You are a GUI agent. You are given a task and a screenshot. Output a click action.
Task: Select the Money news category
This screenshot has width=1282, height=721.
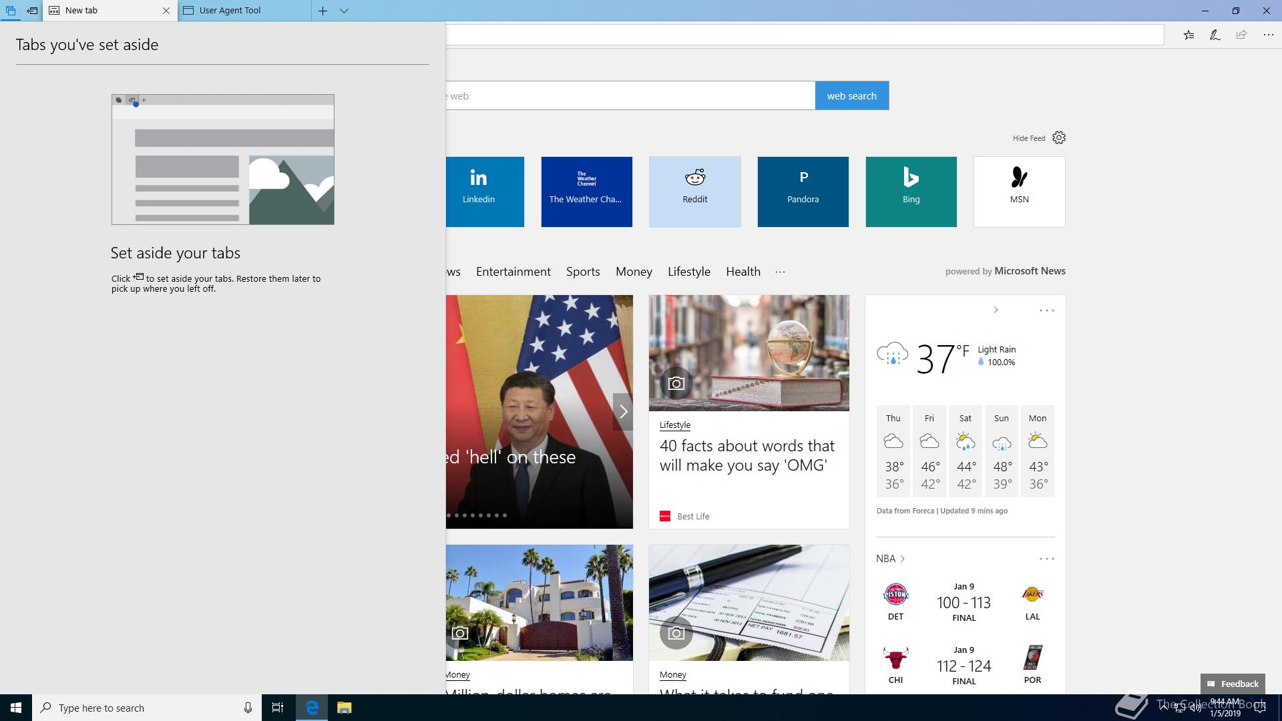coord(634,272)
